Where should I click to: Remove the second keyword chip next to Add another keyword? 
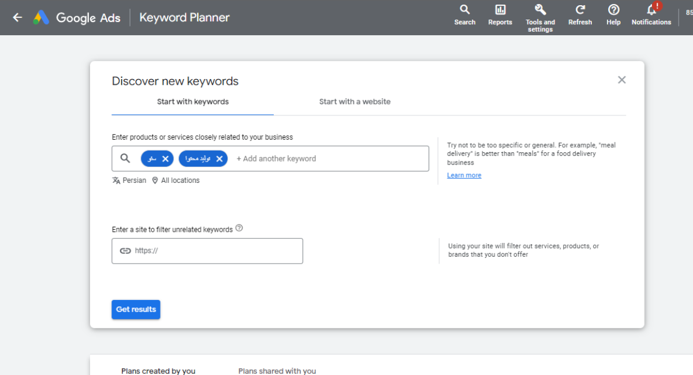point(219,159)
